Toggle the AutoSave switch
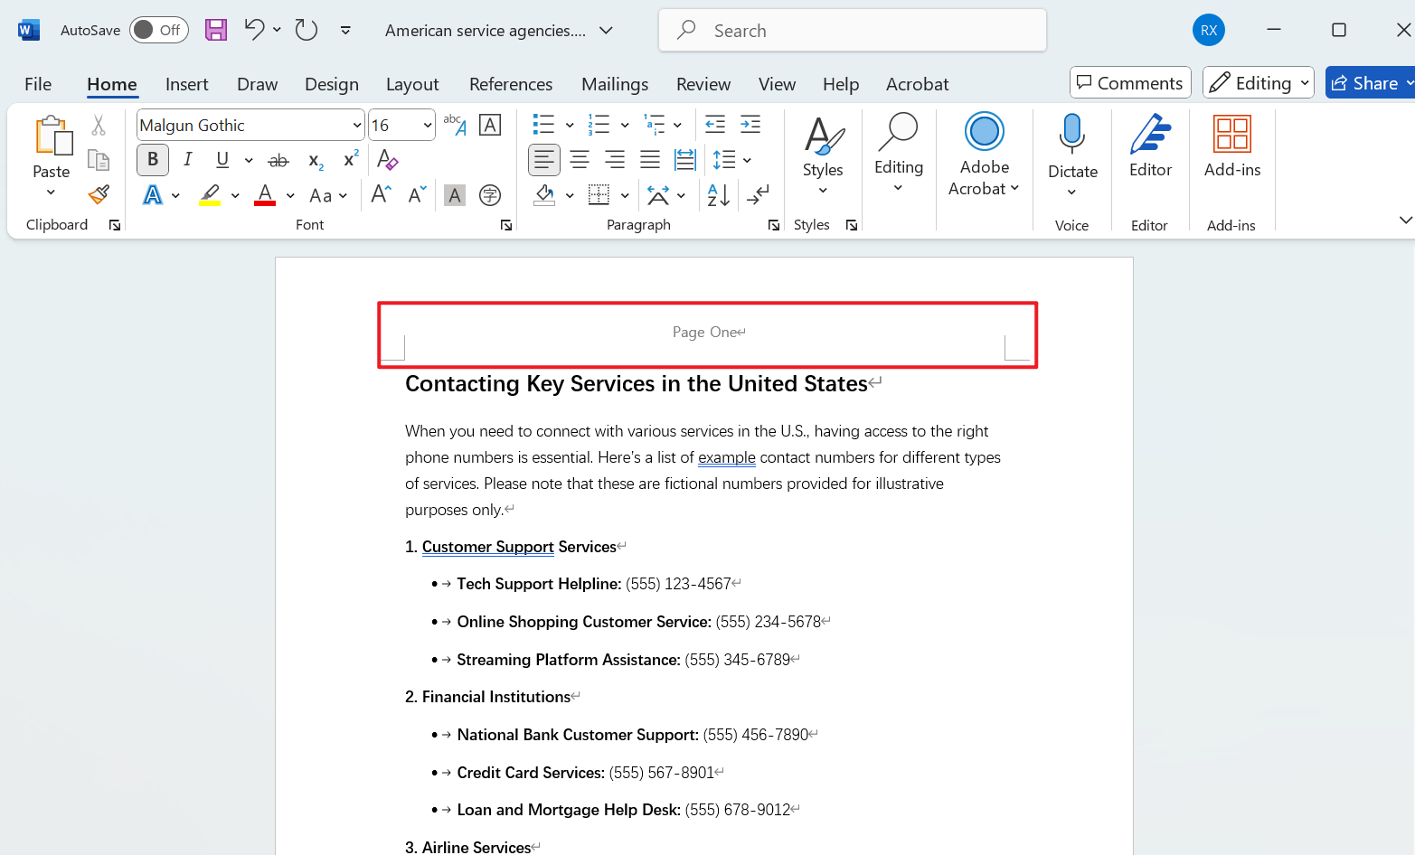 pyautogui.click(x=158, y=30)
